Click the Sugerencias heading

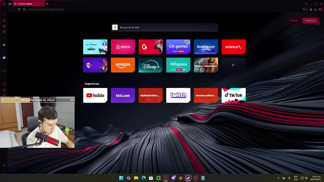click(x=92, y=84)
